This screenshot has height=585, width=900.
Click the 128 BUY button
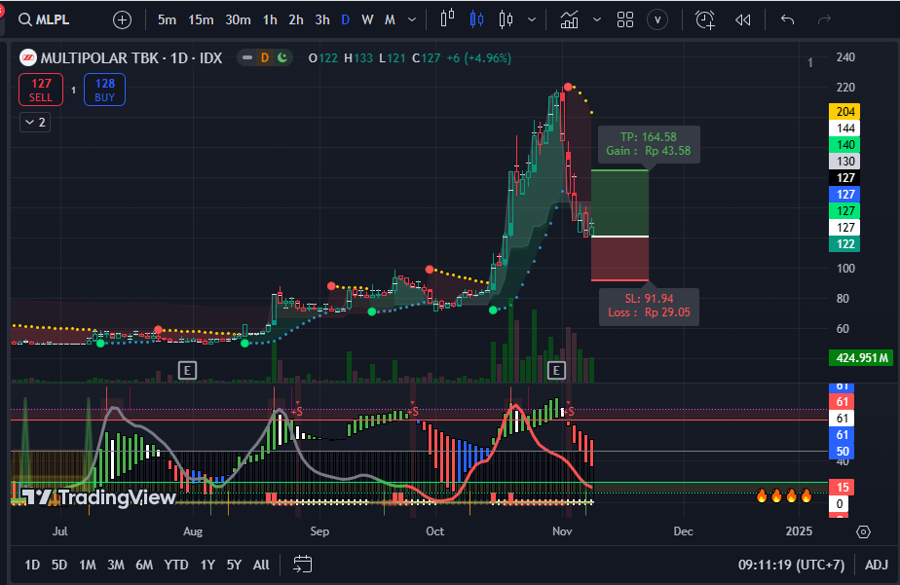click(104, 91)
